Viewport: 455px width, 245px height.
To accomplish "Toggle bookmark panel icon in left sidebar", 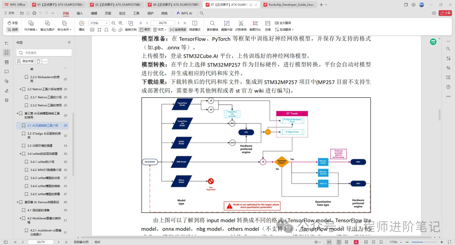I will click(6, 53).
